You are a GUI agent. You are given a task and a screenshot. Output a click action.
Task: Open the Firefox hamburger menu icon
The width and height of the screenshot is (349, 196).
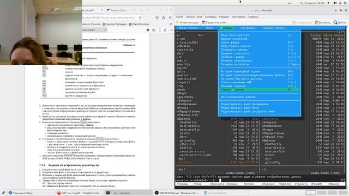pos(170,17)
